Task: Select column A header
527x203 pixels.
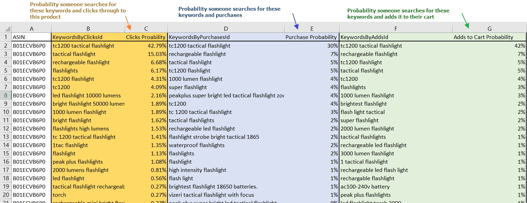Action: [x=31, y=29]
